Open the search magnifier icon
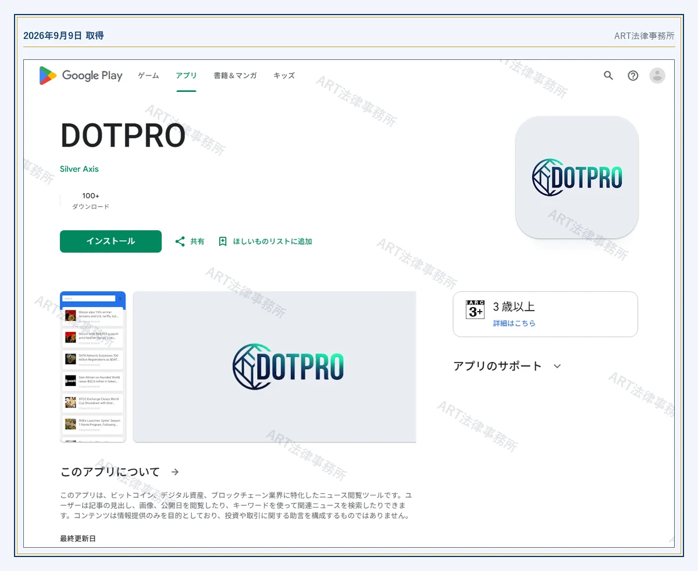The image size is (698, 571). pyautogui.click(x=608, y=76)
